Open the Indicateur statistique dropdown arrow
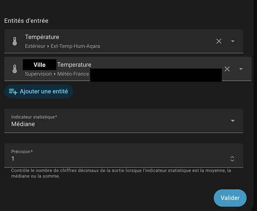This screenshot has height=211, width=257. tap(233, 121)
